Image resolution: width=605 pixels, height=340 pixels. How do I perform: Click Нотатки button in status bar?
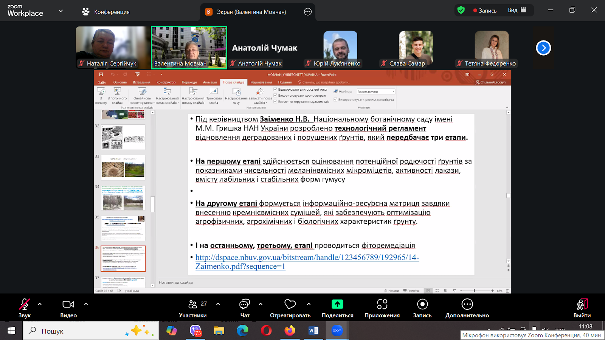coord(391,291)
